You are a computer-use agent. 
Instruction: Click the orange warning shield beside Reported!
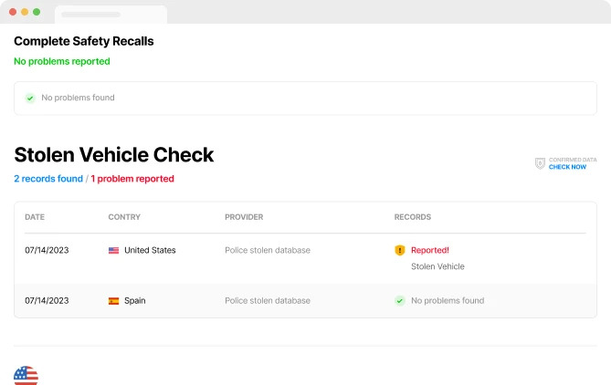(399, 250)
